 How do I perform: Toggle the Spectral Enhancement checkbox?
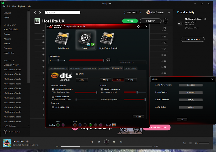(102, 89)
